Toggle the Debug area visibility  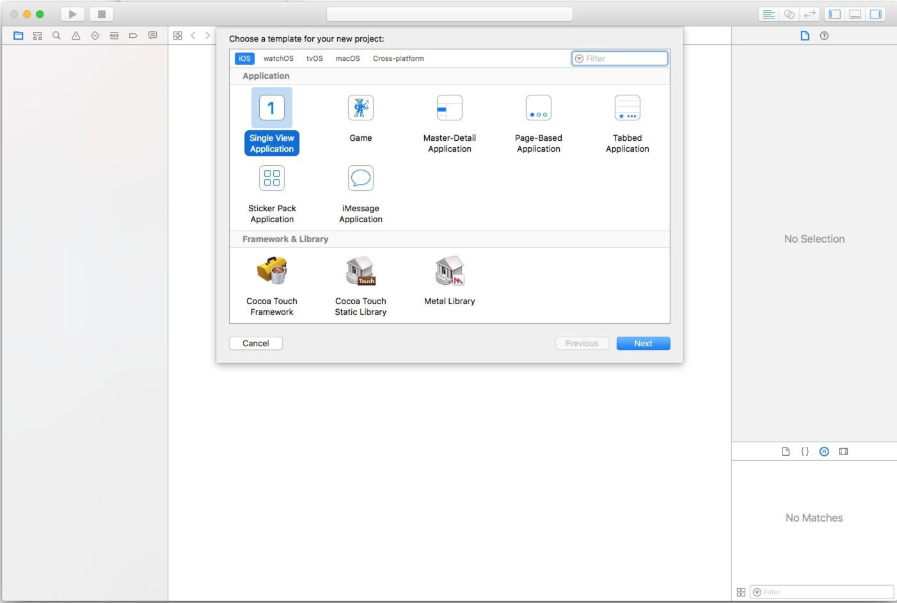(x=855, y=14)
